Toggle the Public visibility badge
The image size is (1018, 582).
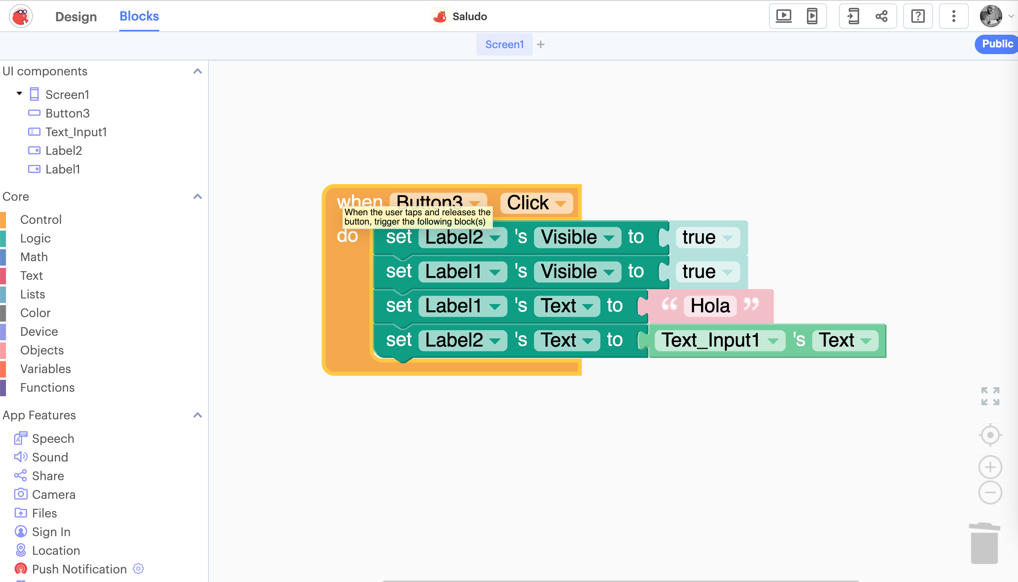996,44
